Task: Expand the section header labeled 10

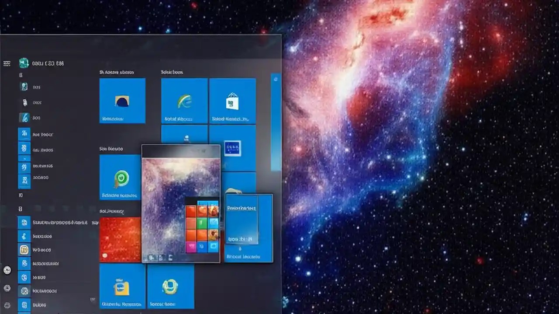Action: (20, 195)
